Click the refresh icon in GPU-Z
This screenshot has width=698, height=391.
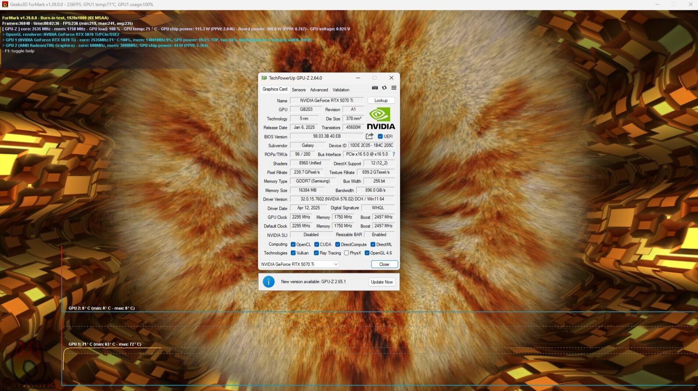tap(384, 88)
